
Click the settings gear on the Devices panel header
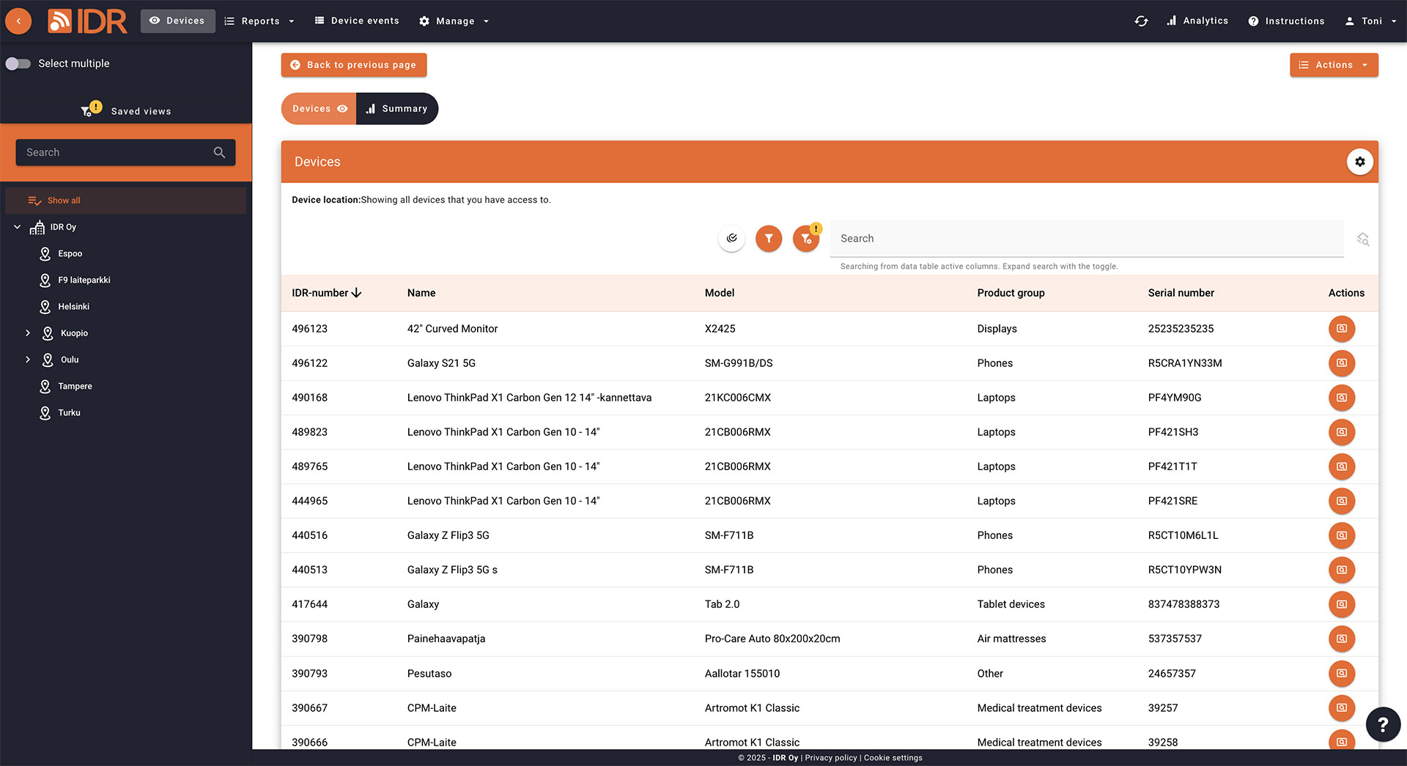pyautogui.click(x=1360, y=161)
